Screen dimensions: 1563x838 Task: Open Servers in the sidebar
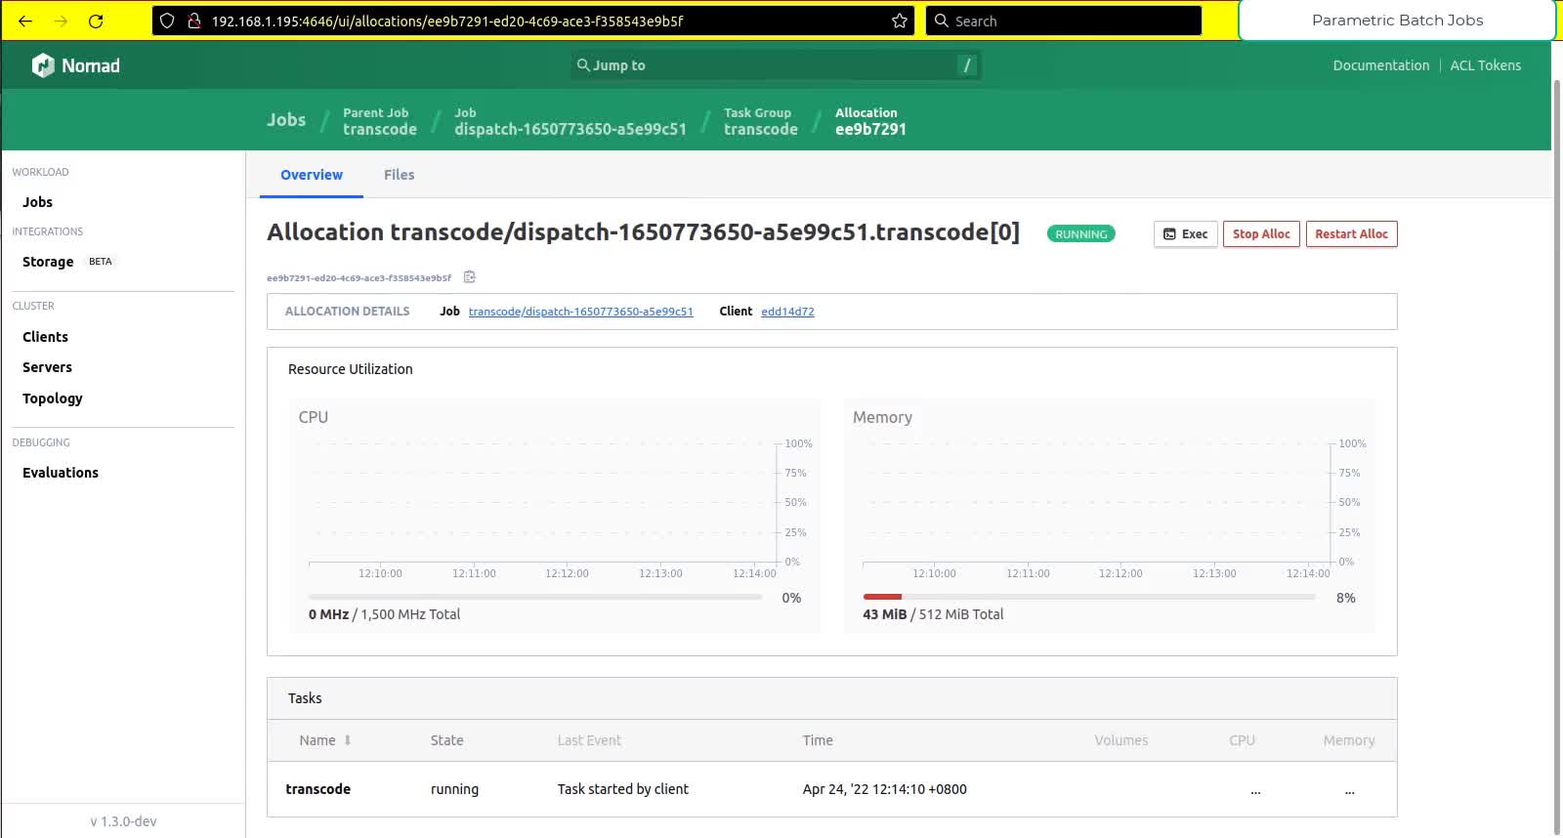pyautogui.click(x=48, y=367)
